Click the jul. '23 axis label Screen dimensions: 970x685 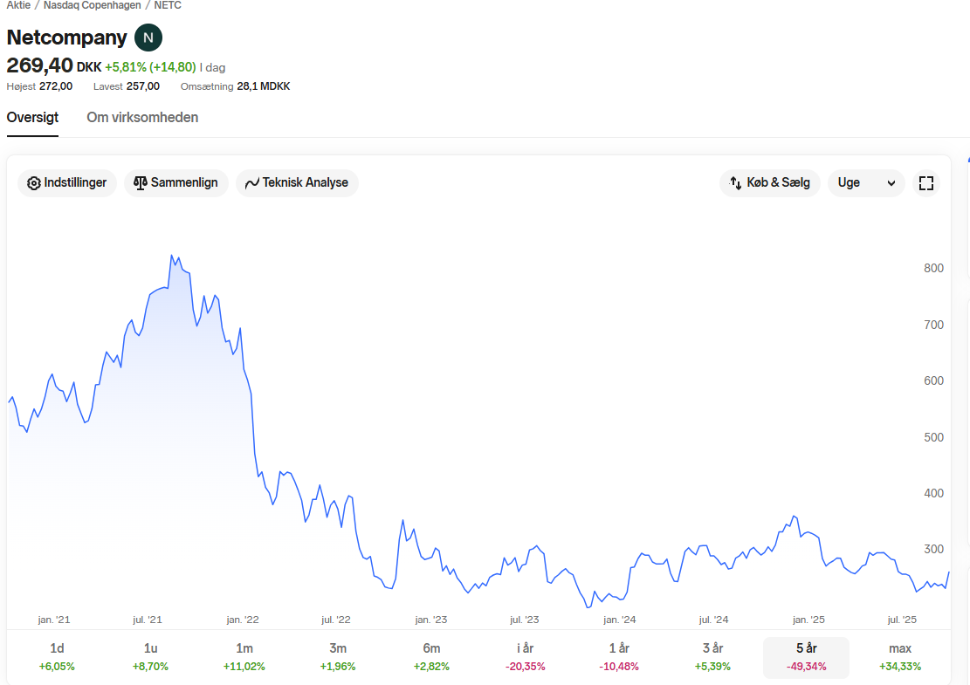point(525,620)
